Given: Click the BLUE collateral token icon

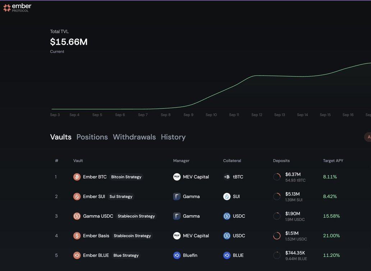Looking at the screenshot, I should pos(227,256).
